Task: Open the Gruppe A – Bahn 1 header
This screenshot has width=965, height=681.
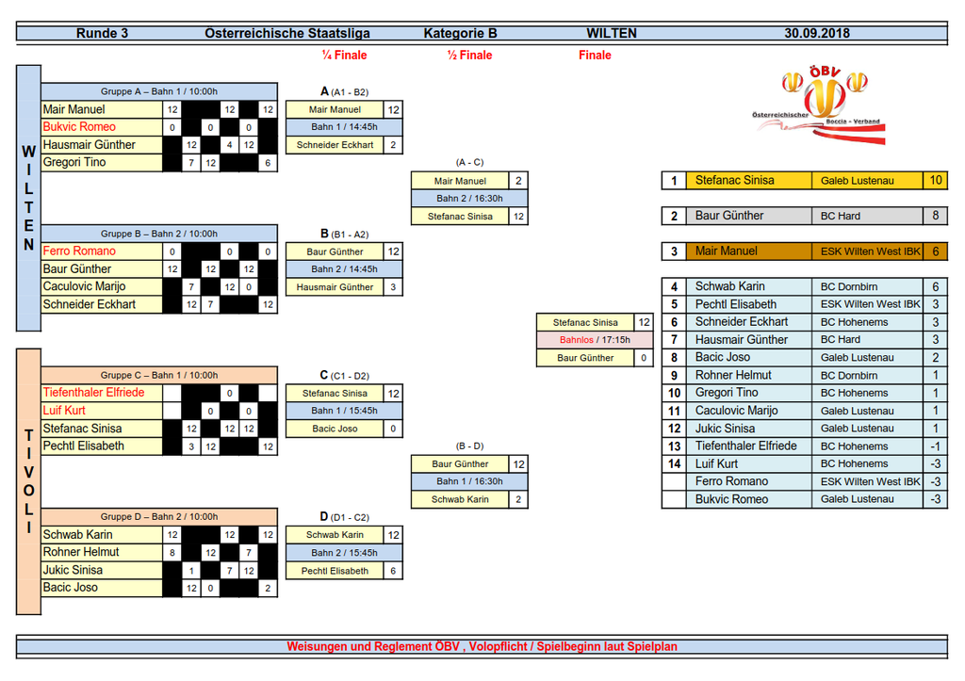Action: (x=159, y=91)
